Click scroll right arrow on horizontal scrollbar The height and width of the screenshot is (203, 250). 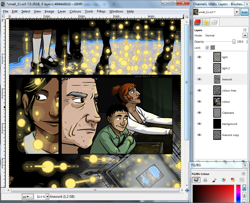point(182,190)
